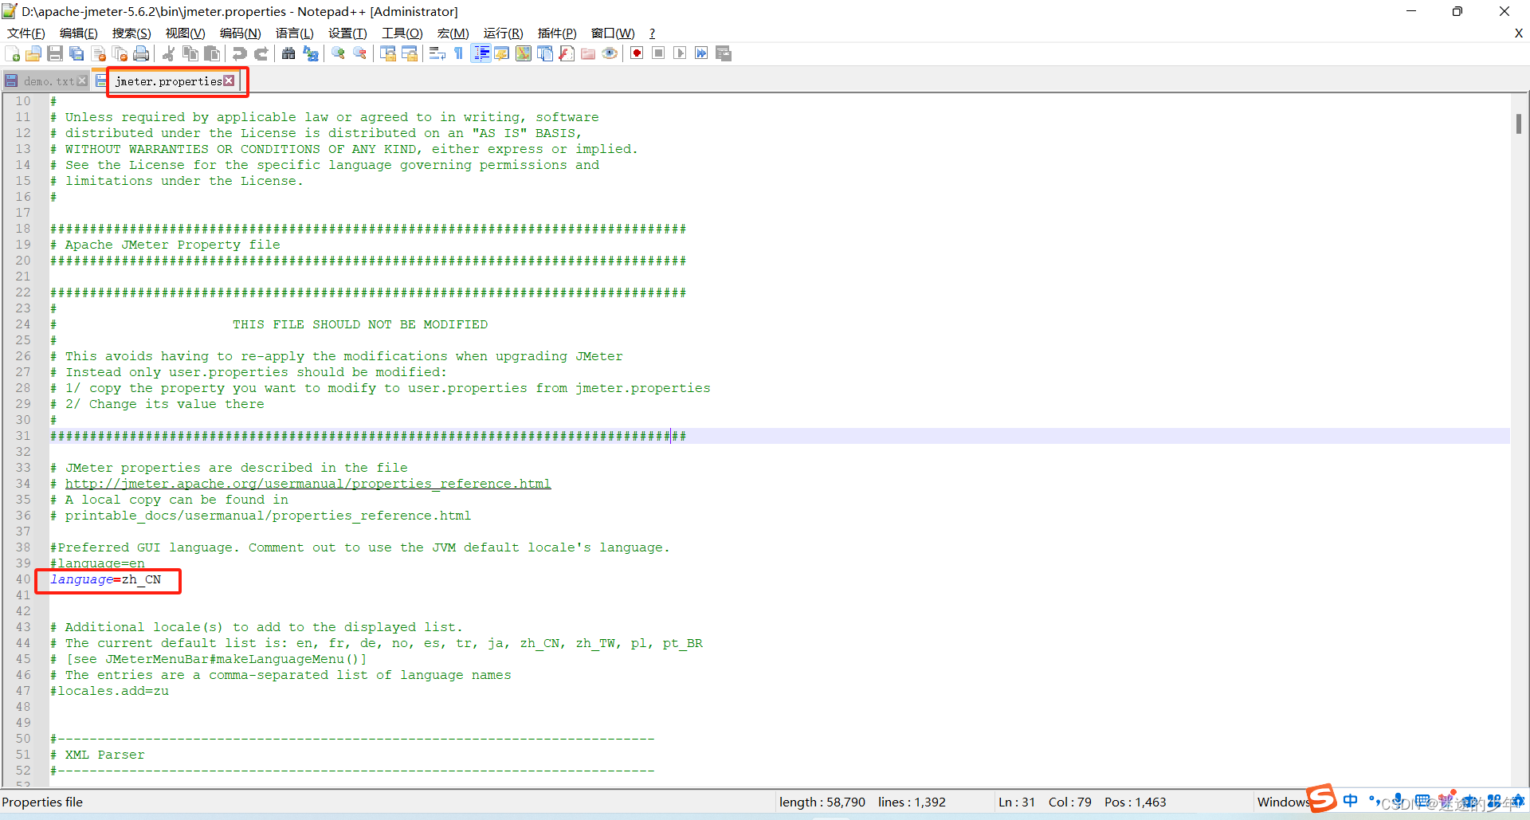Toggle indent guide toolbar icon
The height and width of the screenshot is (820, 1530).
(481, 53)
